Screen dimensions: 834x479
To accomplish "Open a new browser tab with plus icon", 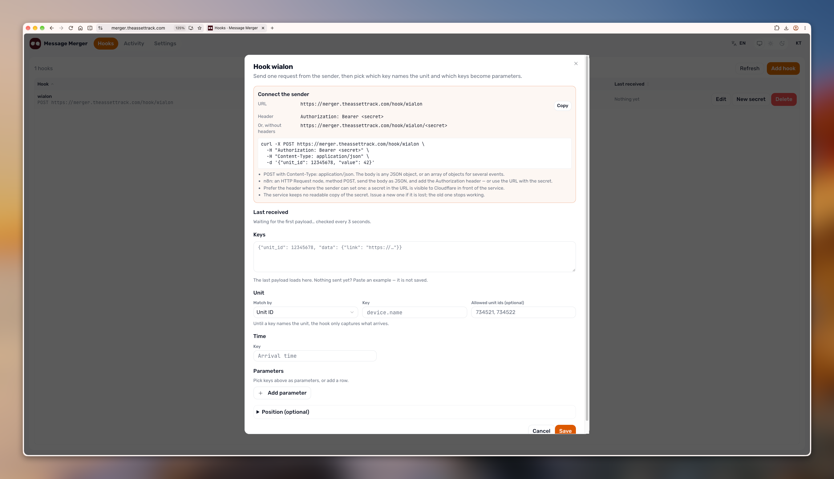I will (x=272, y=28).
